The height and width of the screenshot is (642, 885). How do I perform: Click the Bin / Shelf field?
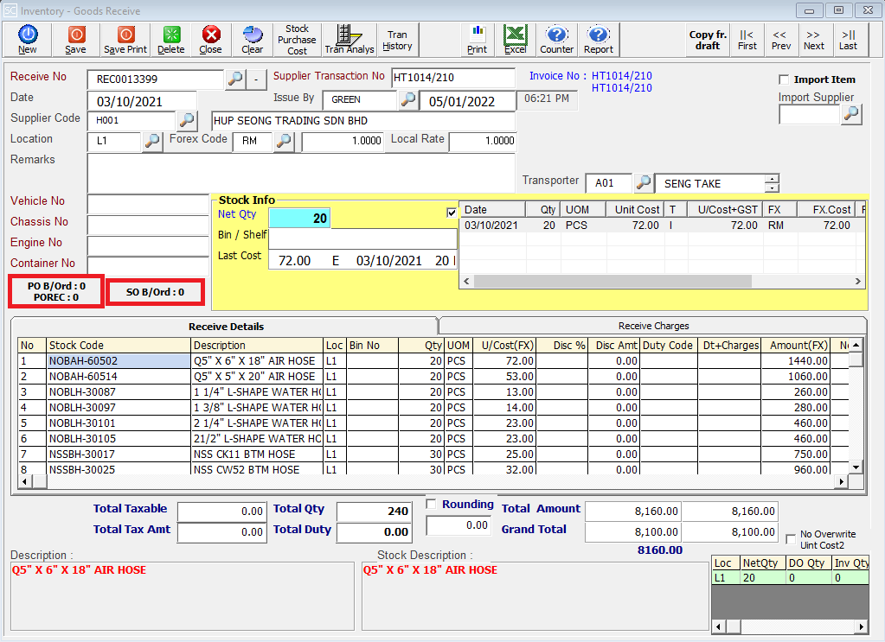click(x=363, y=238)
